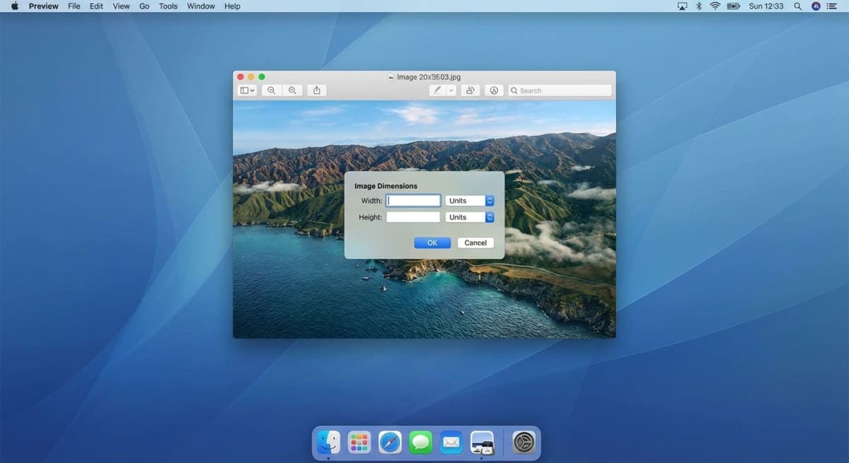Screen dimensions: 849x463
Task: Open the highlight annotation tool
Action: 494,90
